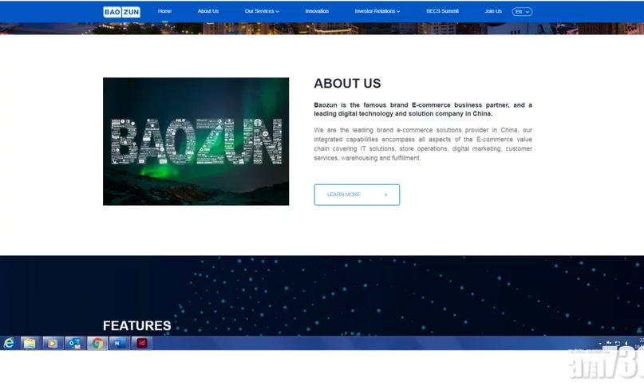Viewport: 644px width, 386px height.
Task: Click the Baozun aurora image
Action: coord(196,141)
